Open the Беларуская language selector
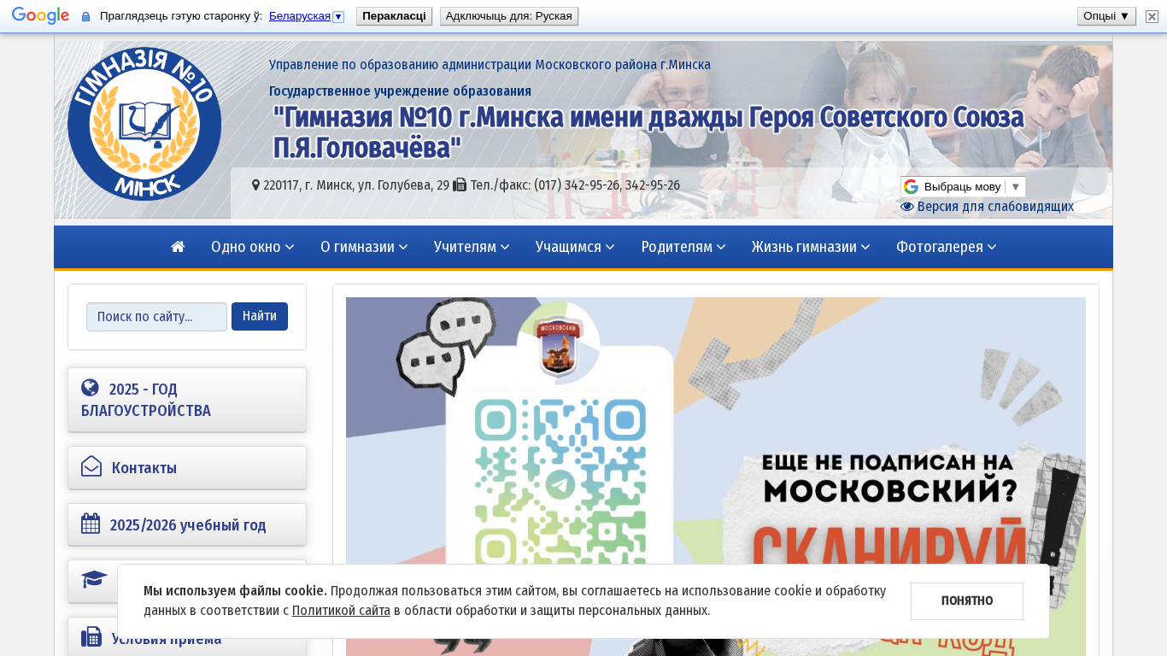This screenshot has height=656, width=1167. click(x=307, y=16)
